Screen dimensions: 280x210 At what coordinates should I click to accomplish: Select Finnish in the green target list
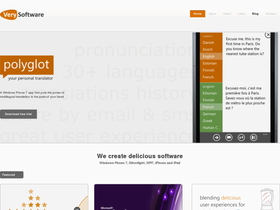[x=211, y=100]
